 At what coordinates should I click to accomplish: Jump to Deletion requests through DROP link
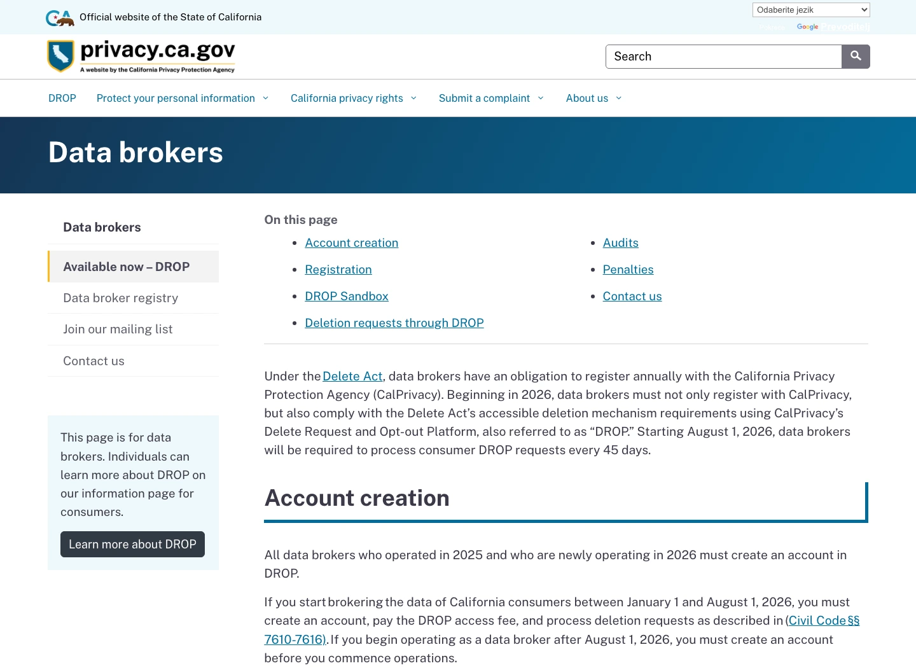pyautogui.click(x=394, y=323)
